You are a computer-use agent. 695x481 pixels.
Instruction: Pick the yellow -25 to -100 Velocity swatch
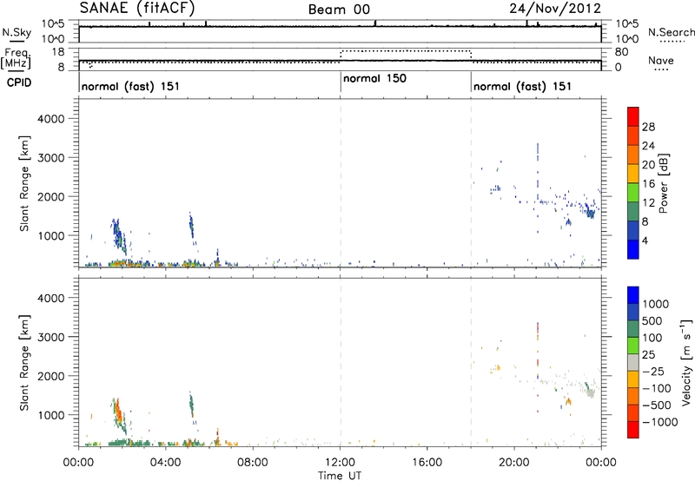click(x=633, y=379)
